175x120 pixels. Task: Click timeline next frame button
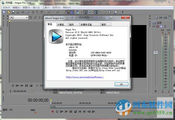tap(93, 112)
